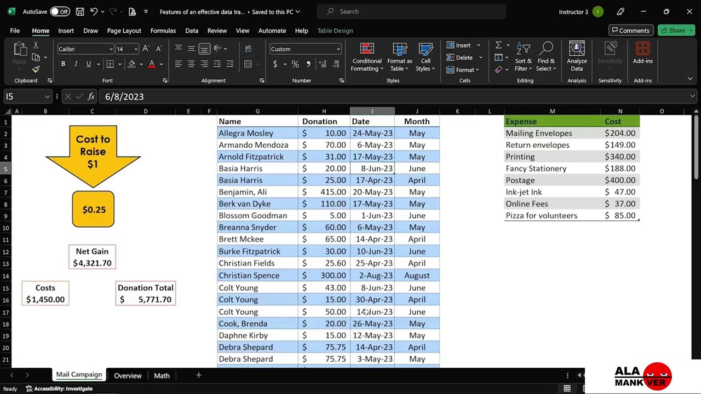Open Format as Table gallery
This screenshot has width=701, height=394.
(399, 50)
